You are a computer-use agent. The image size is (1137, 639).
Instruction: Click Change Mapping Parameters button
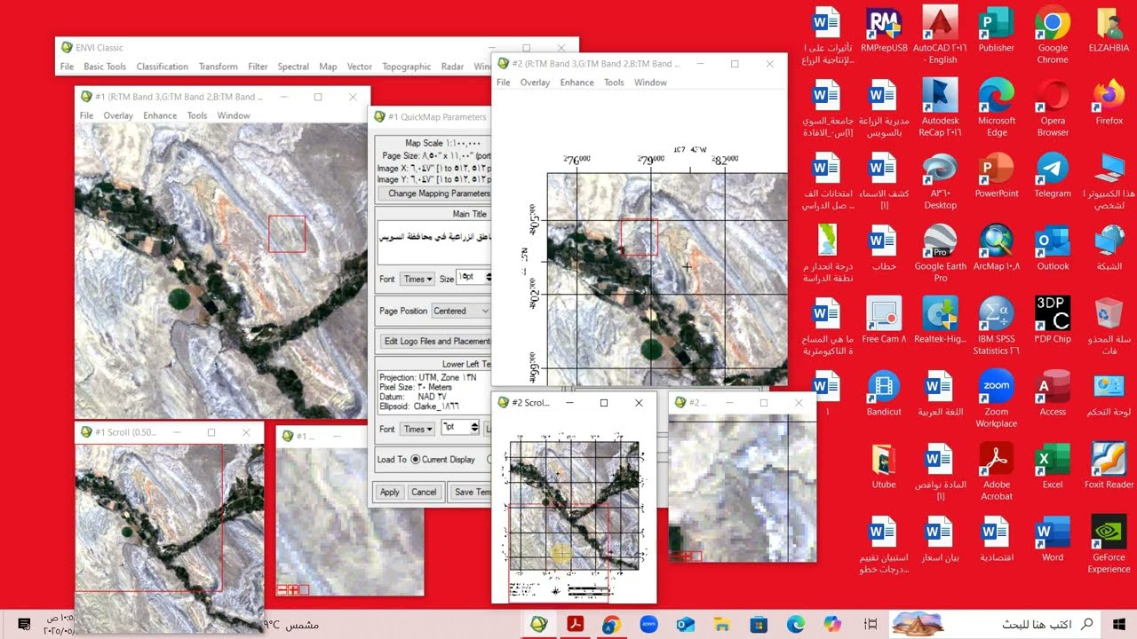434,193
